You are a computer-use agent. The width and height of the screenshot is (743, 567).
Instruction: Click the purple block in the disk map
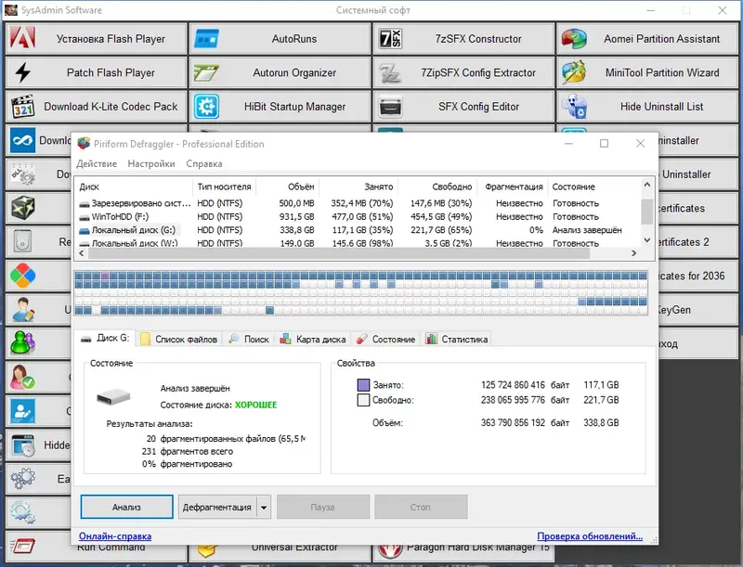pyautogui.click(x=105, y=276)
